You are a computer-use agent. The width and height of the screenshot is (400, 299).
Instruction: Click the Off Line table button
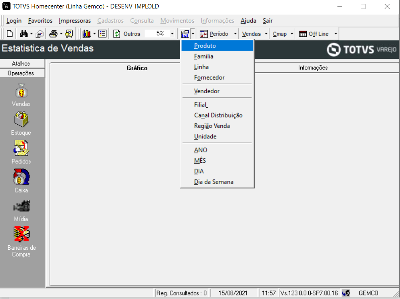314,33
